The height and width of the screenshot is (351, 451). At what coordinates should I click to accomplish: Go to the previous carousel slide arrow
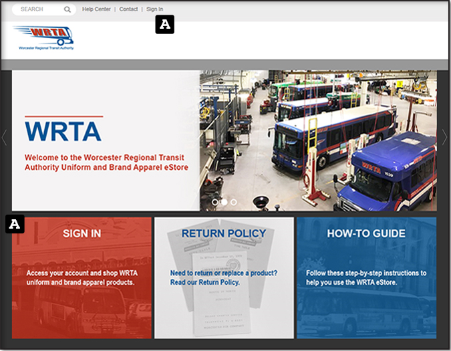(5, 137)
